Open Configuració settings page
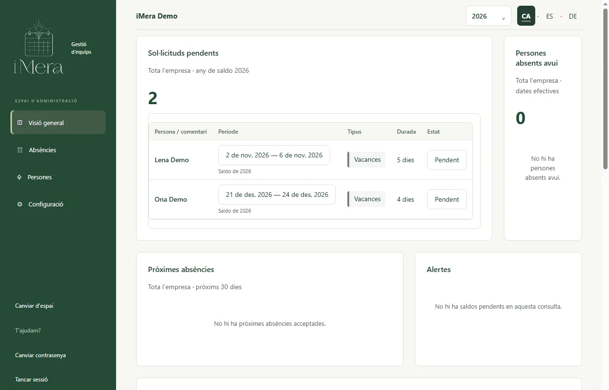609x390 pixels. (x=58, y=204)
